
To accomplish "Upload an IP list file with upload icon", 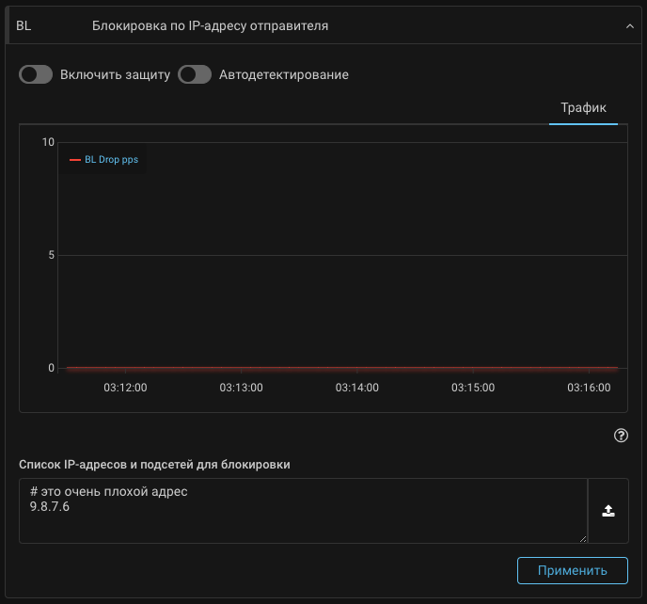I will [608, 511].
